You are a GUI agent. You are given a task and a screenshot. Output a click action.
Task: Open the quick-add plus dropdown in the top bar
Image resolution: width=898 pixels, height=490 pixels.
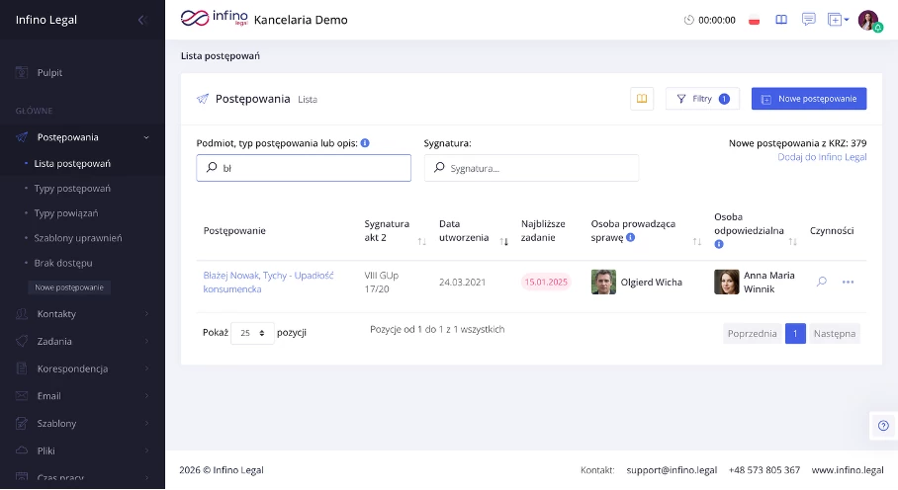click(x=838, y=20)
